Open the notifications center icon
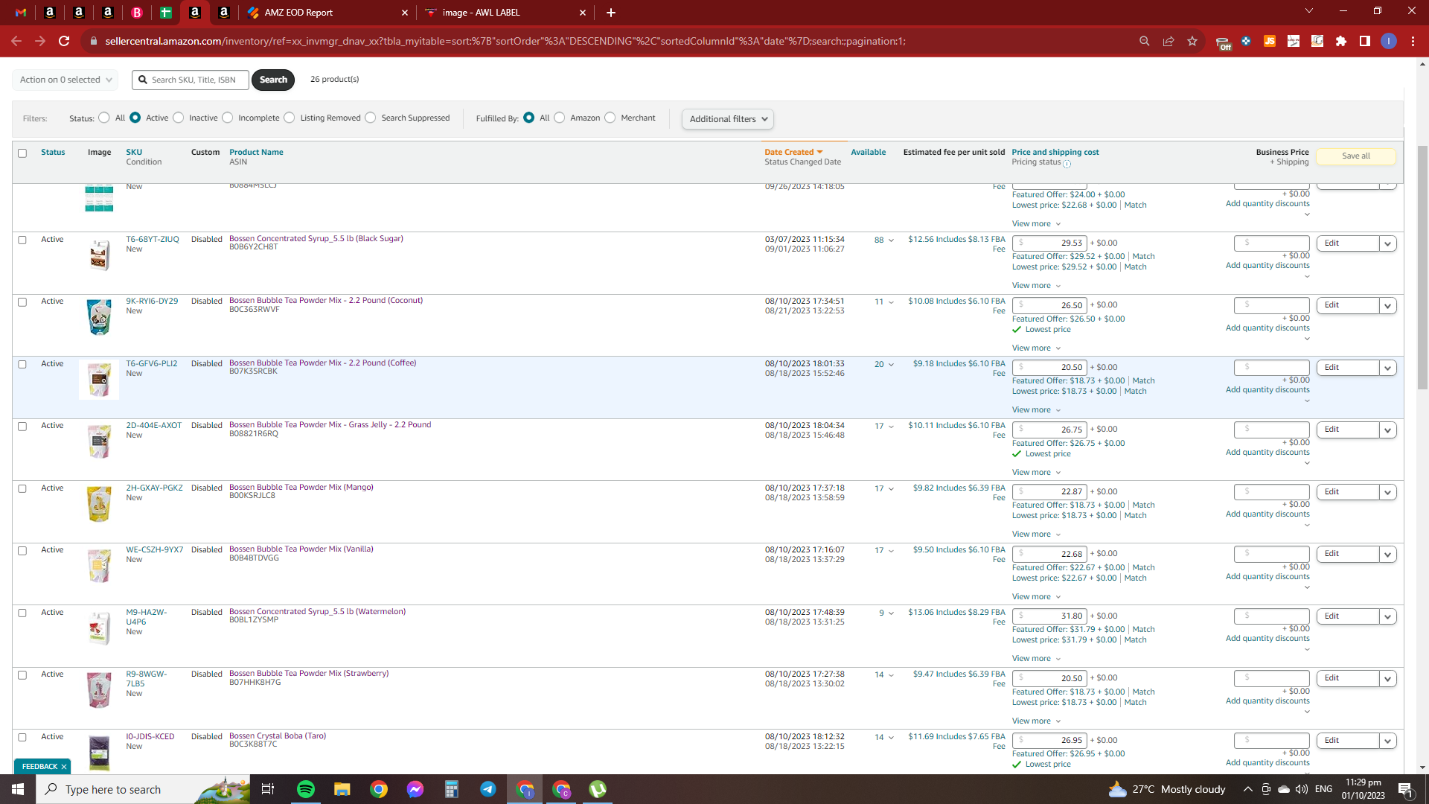Screen dimensions: 1429x804 [x=1405, y=789]
